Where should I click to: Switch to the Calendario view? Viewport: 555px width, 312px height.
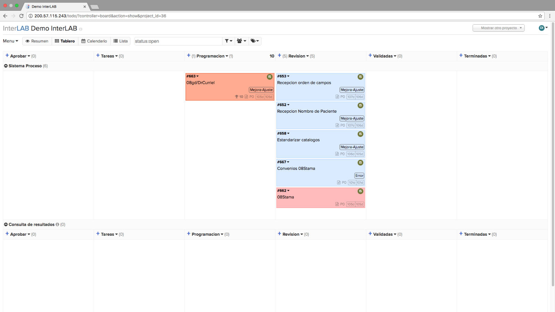(x=94, y=41)
